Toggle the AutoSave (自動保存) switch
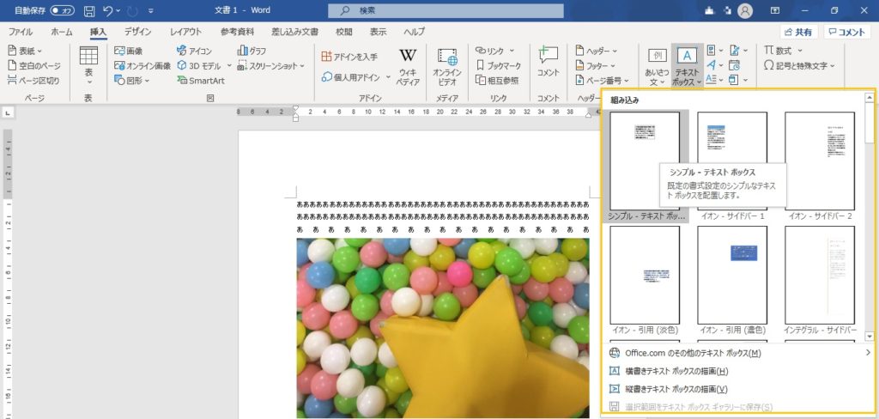The width and height of the screenshot is (879, 419). pyautogui.click(x=63, y=10)
